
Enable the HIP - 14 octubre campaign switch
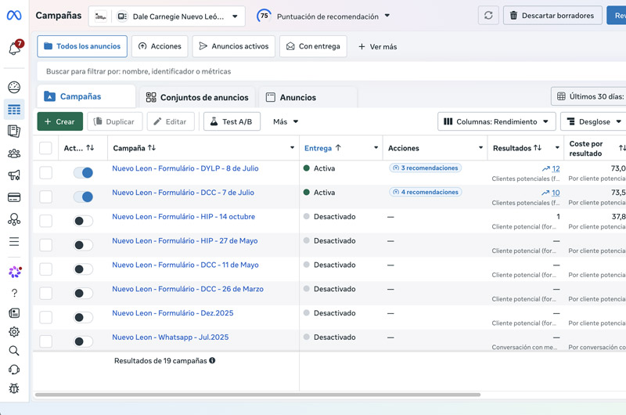(83, 221)
